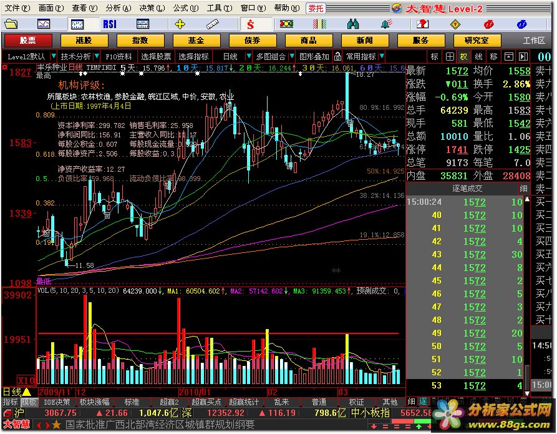Screen dimensions: 557x434
Task: Click the red window icon beside 沪
Action: (7, 413)
